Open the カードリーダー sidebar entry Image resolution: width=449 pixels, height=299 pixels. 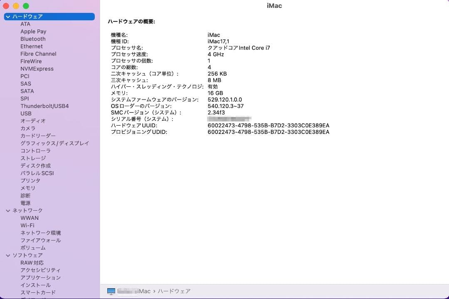click(38, 136)
